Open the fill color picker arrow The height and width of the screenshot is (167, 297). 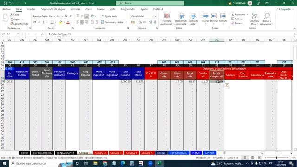(x=64, y=22)
